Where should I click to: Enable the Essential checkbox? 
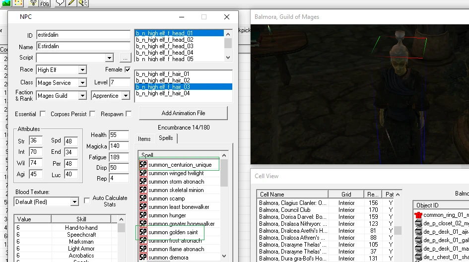pyautogui.click(x=43, y=114)
